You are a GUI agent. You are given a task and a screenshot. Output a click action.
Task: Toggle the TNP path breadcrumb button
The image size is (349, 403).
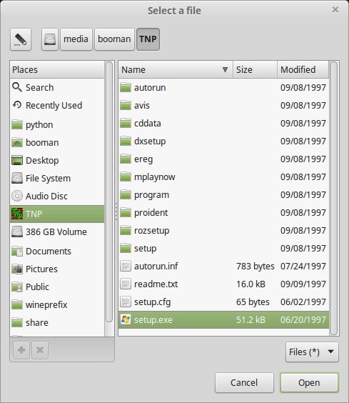click(148, 39)
